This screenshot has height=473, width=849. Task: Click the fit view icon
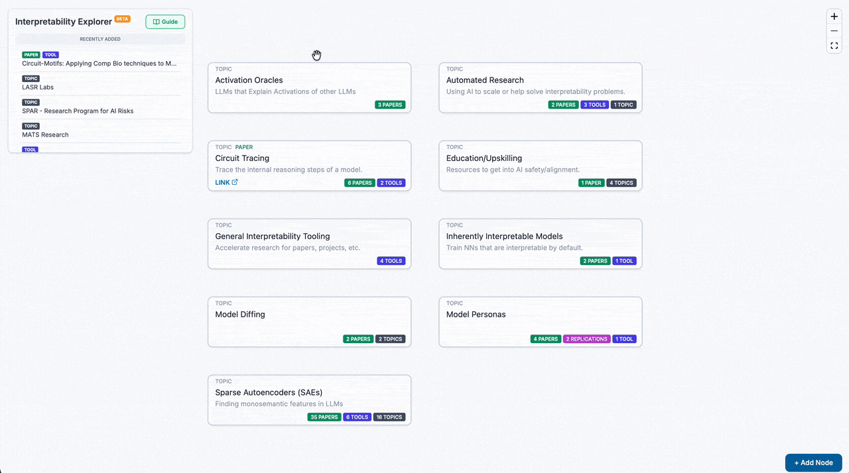(834, 46)
